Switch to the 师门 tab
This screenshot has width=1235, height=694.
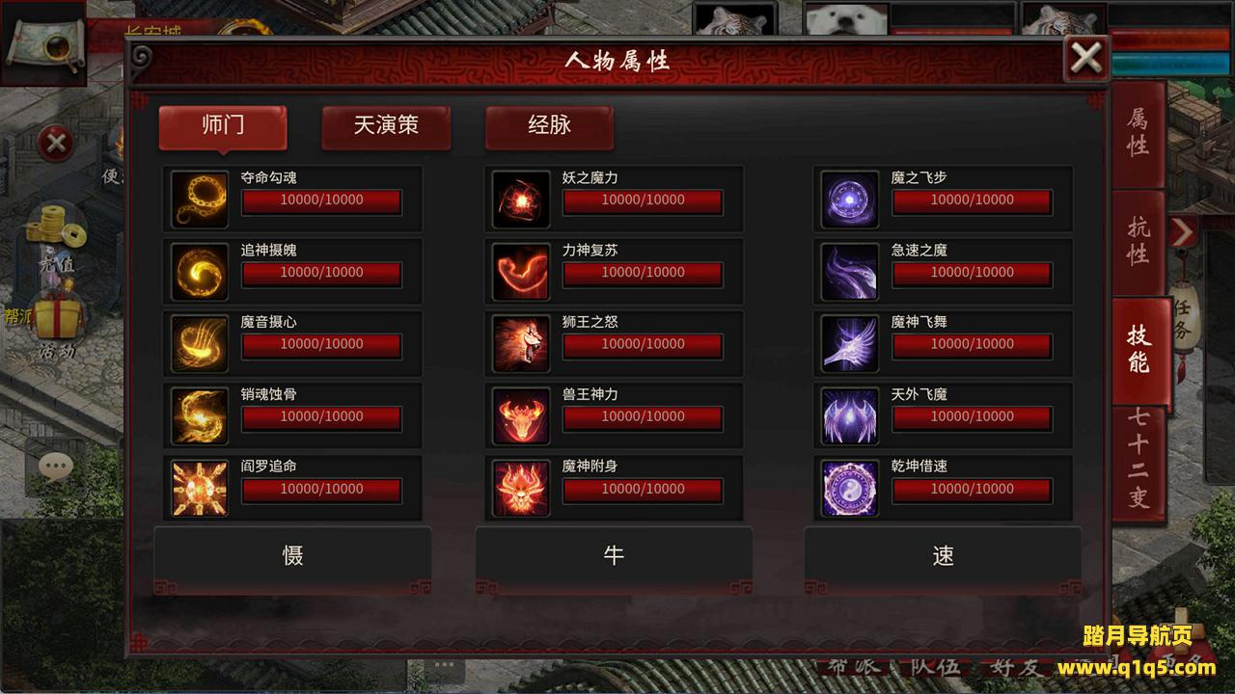223,127
